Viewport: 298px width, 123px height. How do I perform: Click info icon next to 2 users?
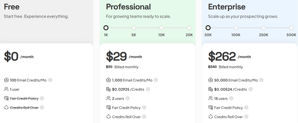[128, 98]
